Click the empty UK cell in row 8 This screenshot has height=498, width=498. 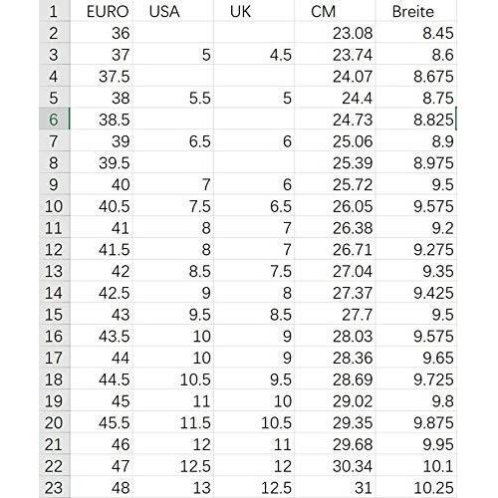254,162
